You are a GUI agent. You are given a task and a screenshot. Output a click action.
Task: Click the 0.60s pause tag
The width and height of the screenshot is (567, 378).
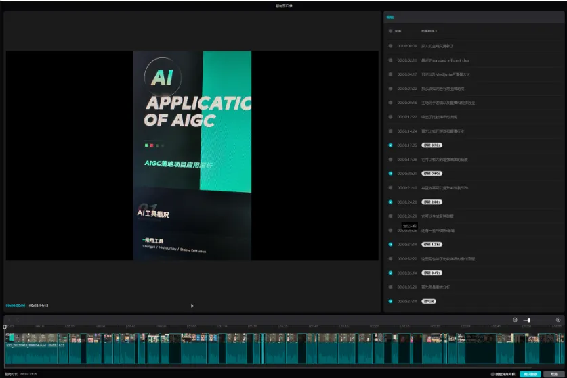coord(432,174)
